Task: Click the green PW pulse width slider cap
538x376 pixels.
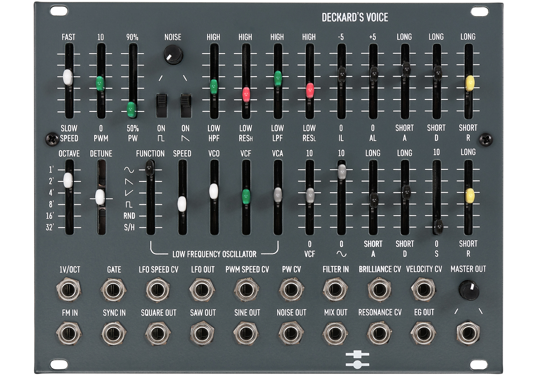Action: pyautogui.click(x=131, y=109)
